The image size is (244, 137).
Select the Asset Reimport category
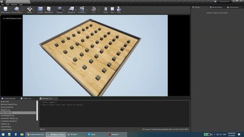pos(18,127)
